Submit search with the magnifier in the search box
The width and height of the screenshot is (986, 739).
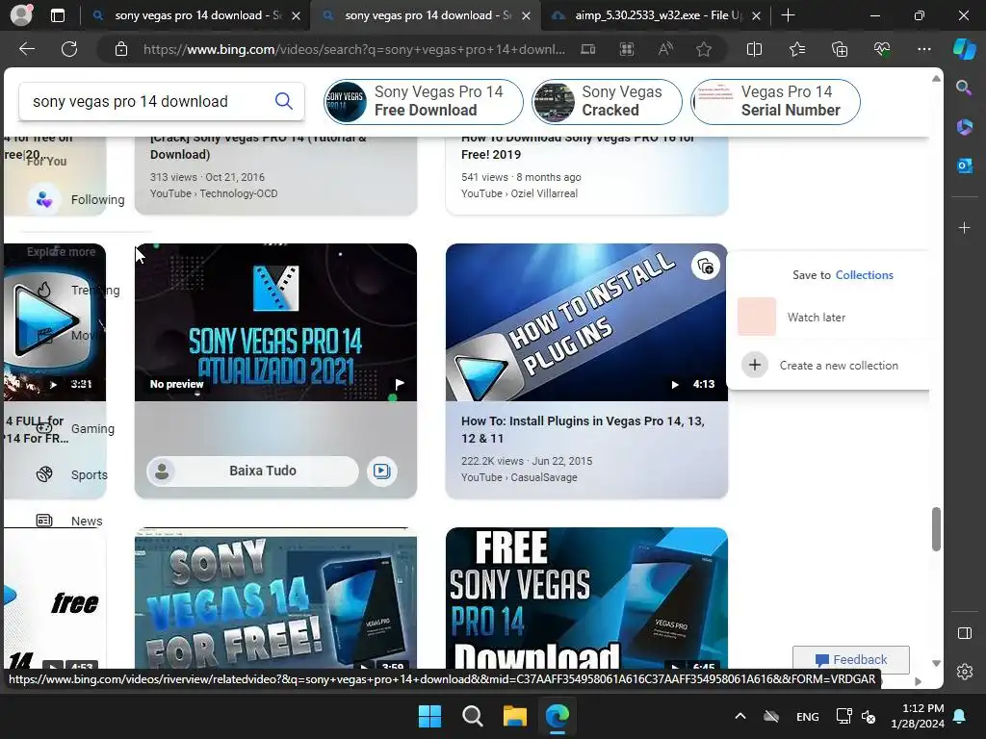[284, 101]
